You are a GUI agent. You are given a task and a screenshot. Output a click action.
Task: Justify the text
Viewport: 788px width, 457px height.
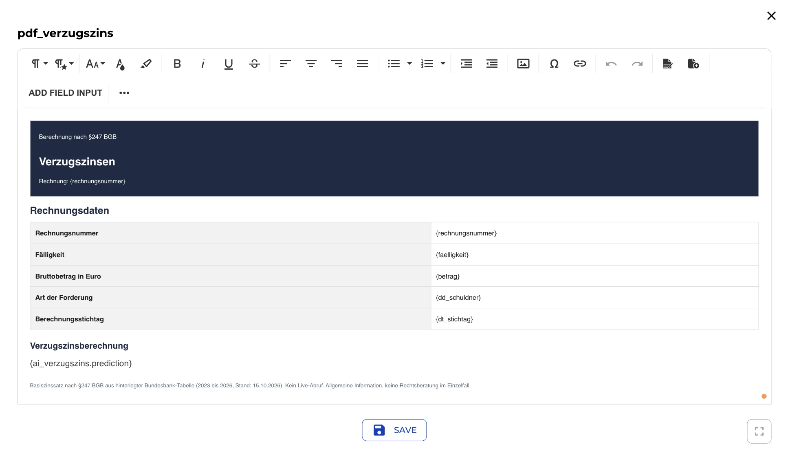362,64
